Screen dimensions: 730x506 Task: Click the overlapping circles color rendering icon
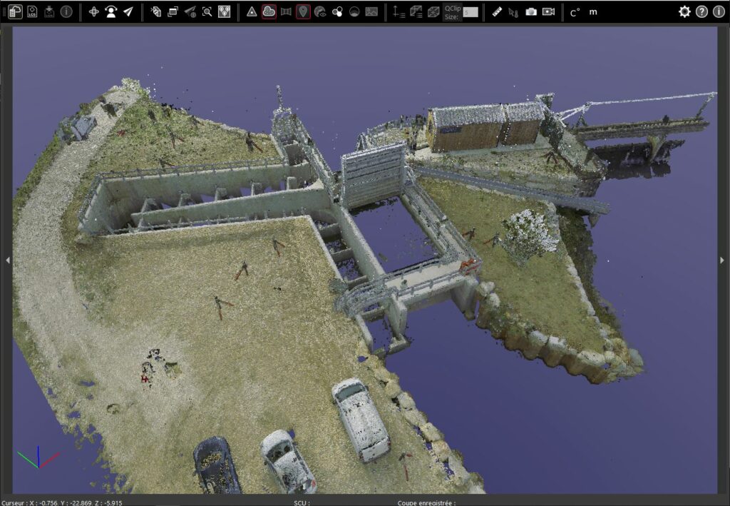pyautogui.click(x=337, y=11)
